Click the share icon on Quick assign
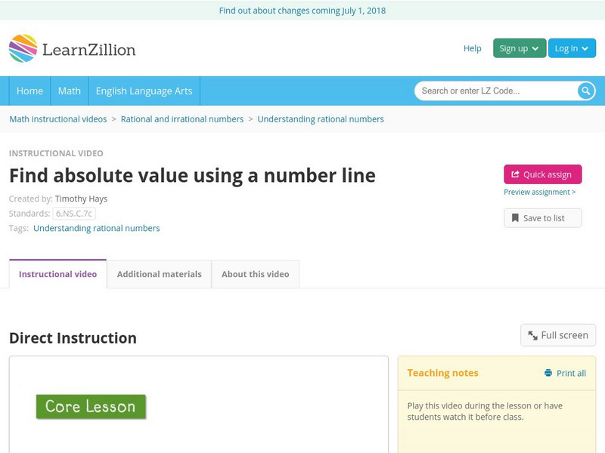The image size is (605, 453). point(514,174)
